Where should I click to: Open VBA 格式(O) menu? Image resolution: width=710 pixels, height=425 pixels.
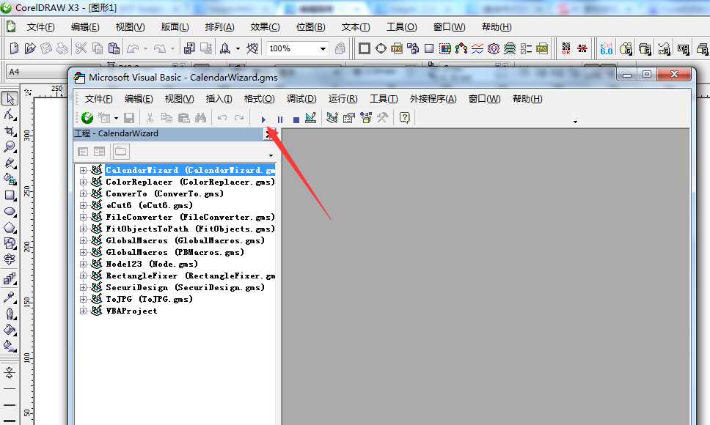259,99
